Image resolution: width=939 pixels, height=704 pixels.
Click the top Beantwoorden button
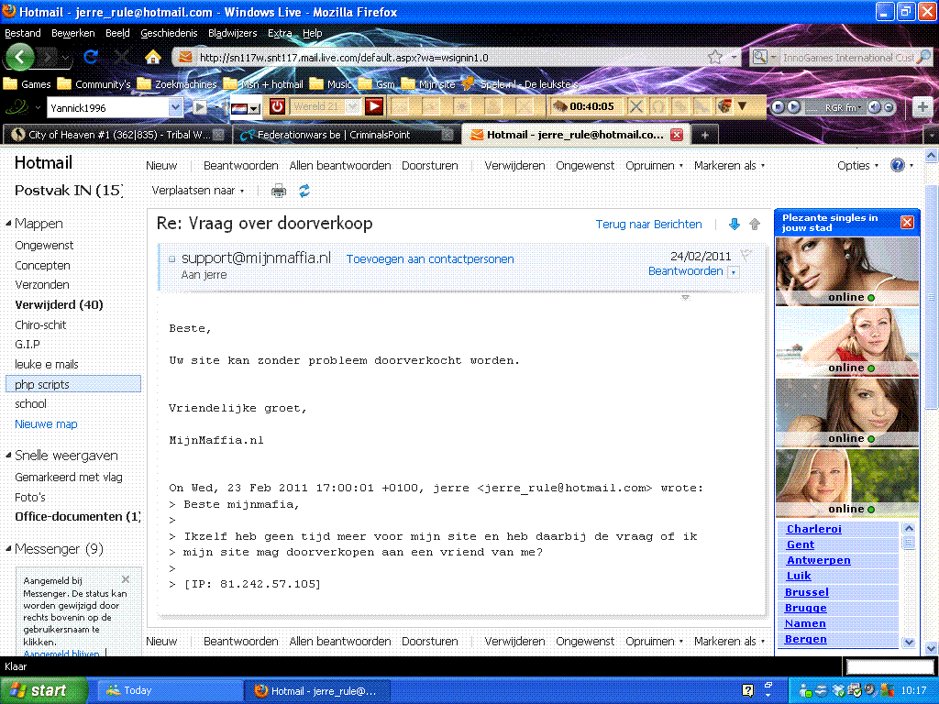point(241,165)
